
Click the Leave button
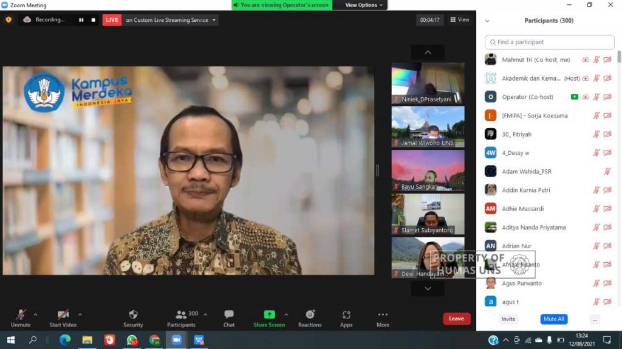(x=457, y=319)
